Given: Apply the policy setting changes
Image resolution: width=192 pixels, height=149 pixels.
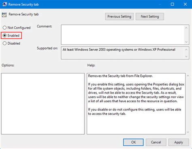Looking at the screenshot, I should click(x=179, y=142).
